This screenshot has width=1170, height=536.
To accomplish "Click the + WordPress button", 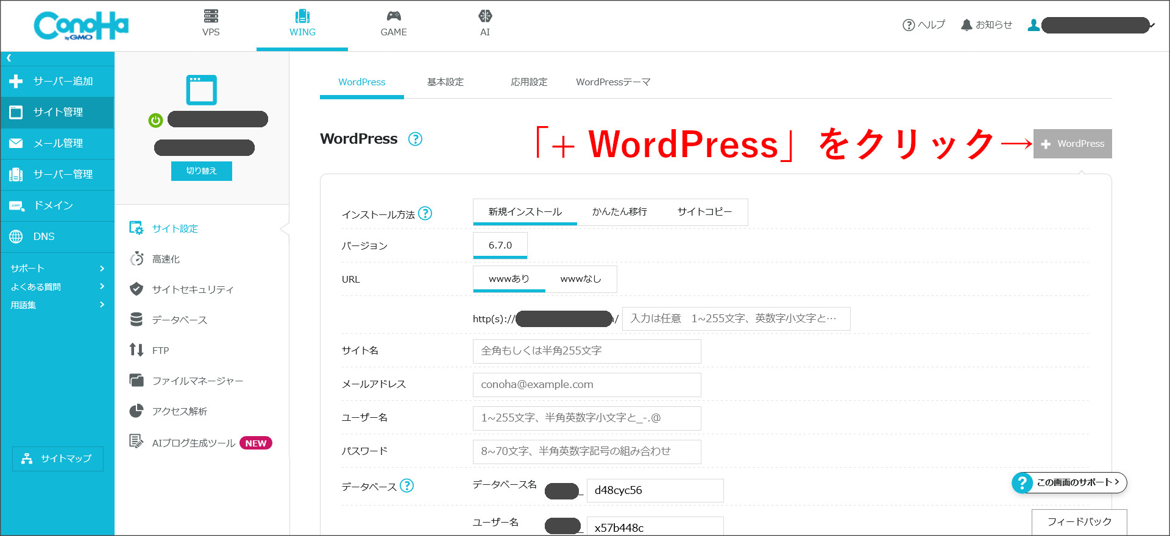I will click(1072, 144).
